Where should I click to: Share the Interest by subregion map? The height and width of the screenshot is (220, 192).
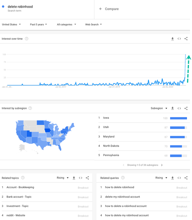186,108
